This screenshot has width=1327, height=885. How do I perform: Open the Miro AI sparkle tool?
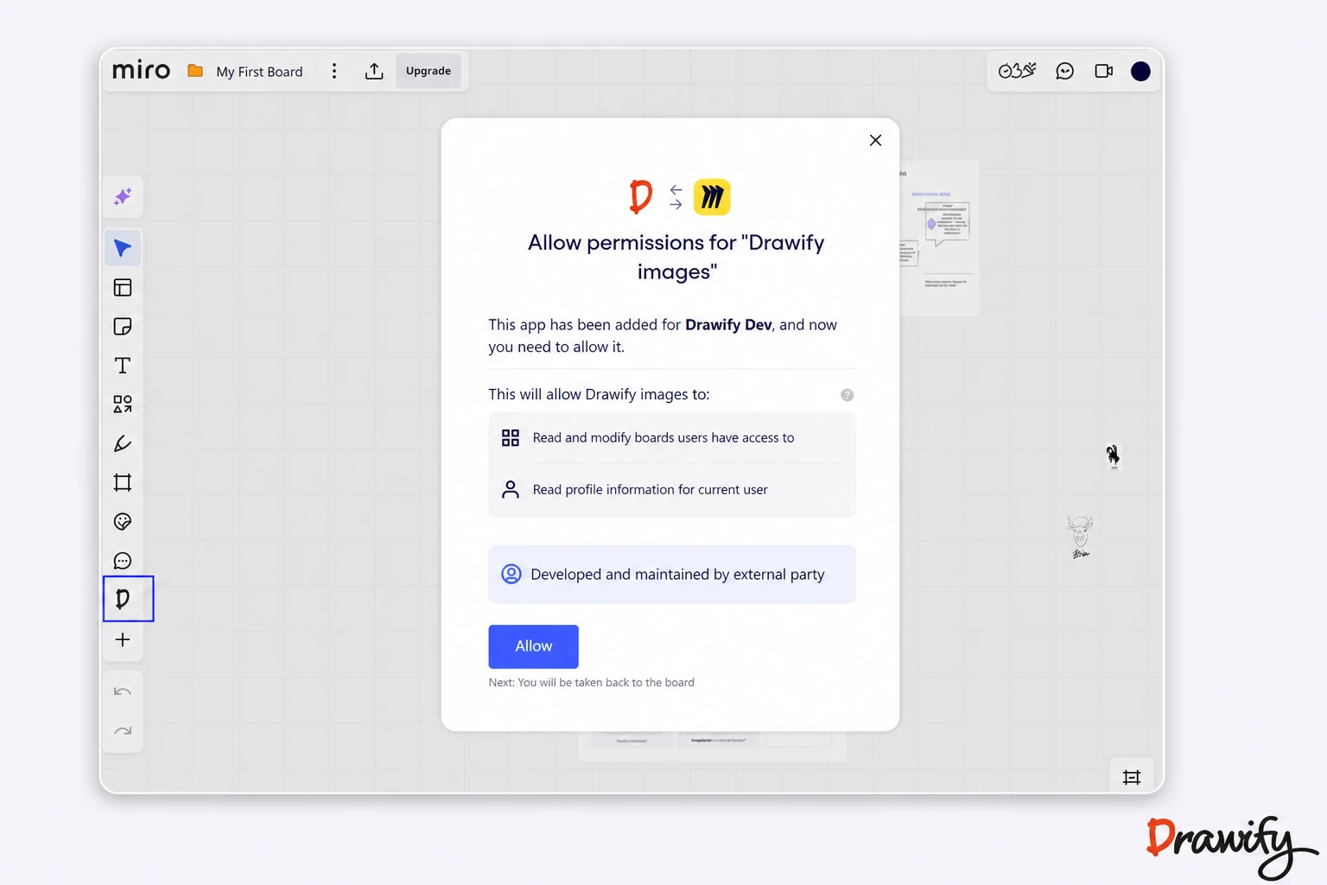point(123,197)
